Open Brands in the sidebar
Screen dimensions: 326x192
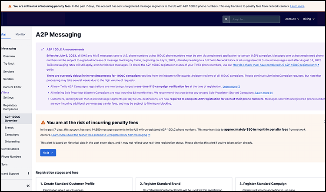point(9,128)
